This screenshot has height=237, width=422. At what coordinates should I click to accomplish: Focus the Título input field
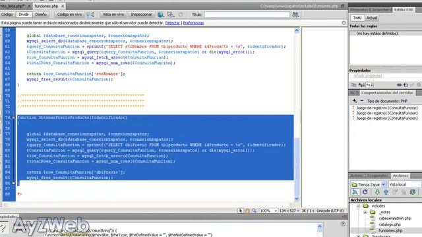[247, 14]
